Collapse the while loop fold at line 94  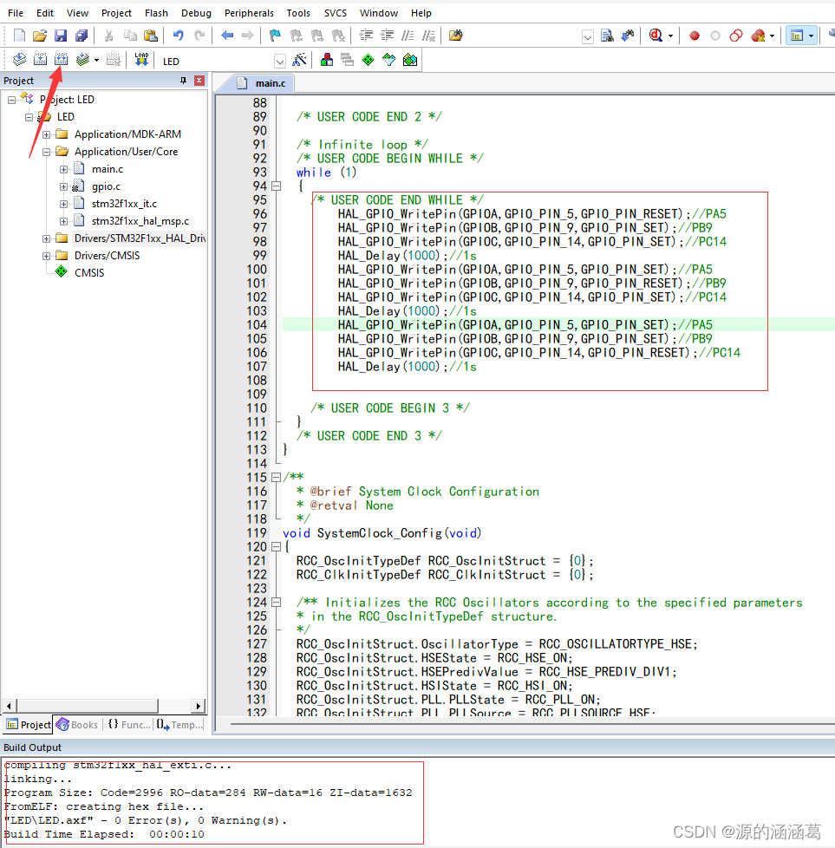point(277,186)
